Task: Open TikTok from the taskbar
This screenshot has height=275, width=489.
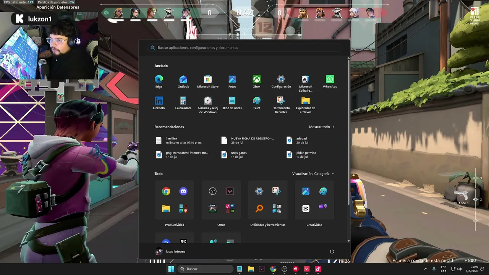Action: tap(318, 269)
